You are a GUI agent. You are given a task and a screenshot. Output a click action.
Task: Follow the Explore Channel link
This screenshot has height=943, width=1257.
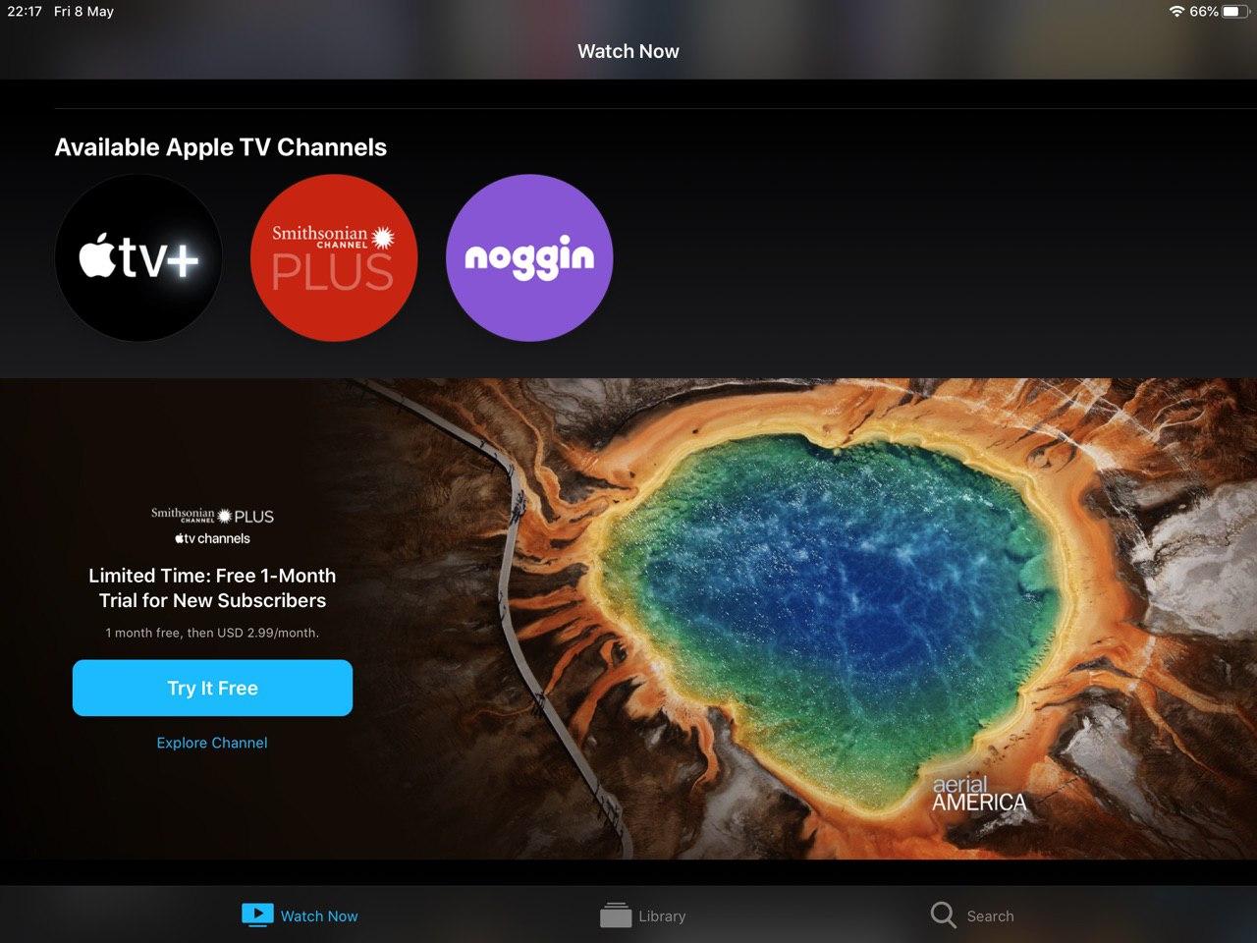pos(212,743)
